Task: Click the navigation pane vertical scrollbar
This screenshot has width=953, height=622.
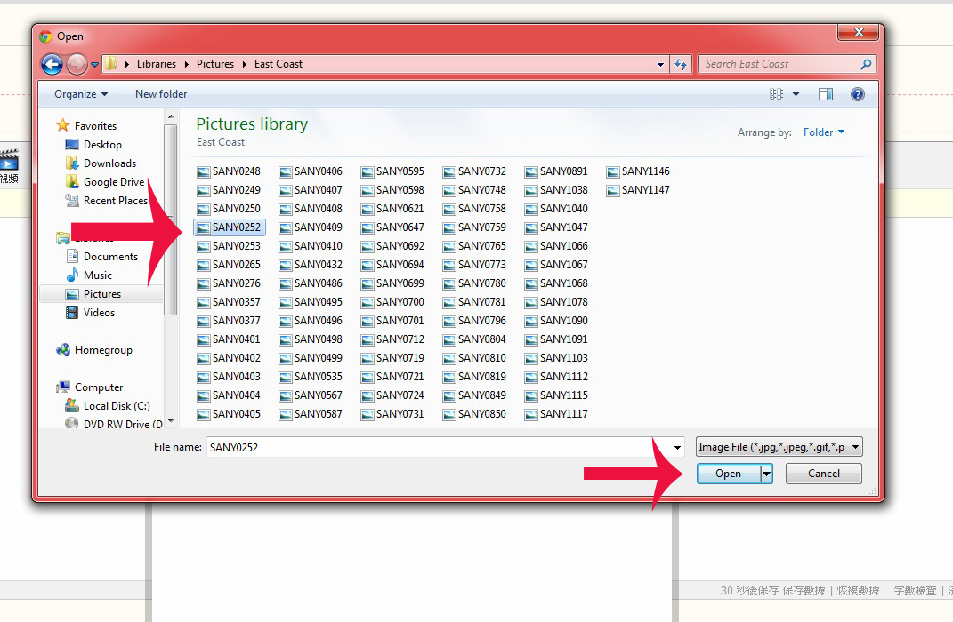Action: [x=171, y=222]
